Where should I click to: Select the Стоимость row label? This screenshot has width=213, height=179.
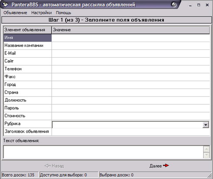(x=27, y=116)
